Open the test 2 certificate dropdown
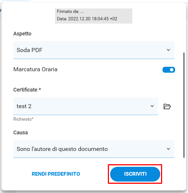Image resolution: width=188 pixels, height=193 pixels. click(86, 106)
